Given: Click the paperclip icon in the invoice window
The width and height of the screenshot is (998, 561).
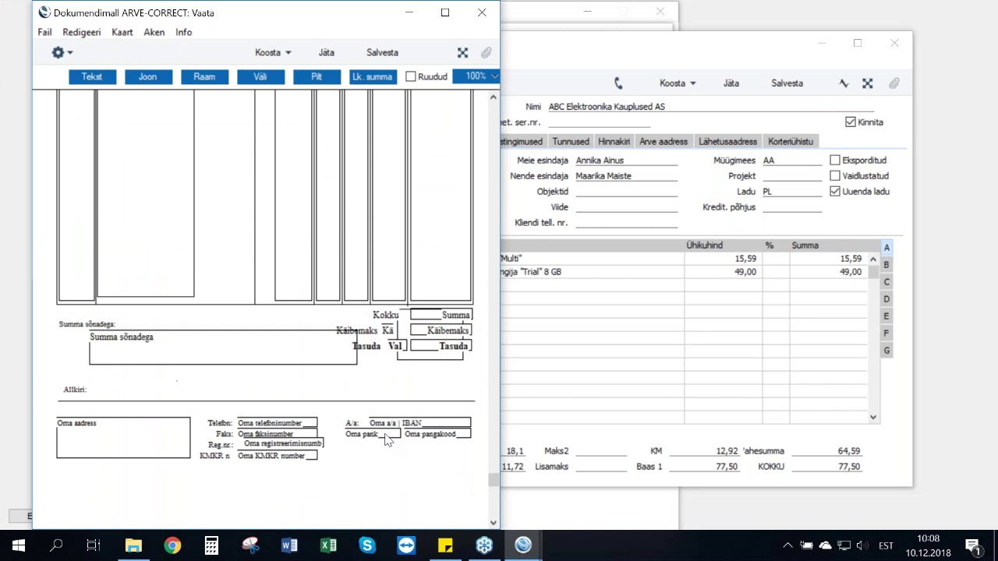Looking at the screenshot, I should [x=894, y=83].
